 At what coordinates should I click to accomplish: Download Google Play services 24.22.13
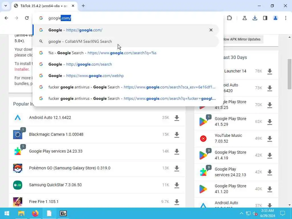(x=270, y=172)
